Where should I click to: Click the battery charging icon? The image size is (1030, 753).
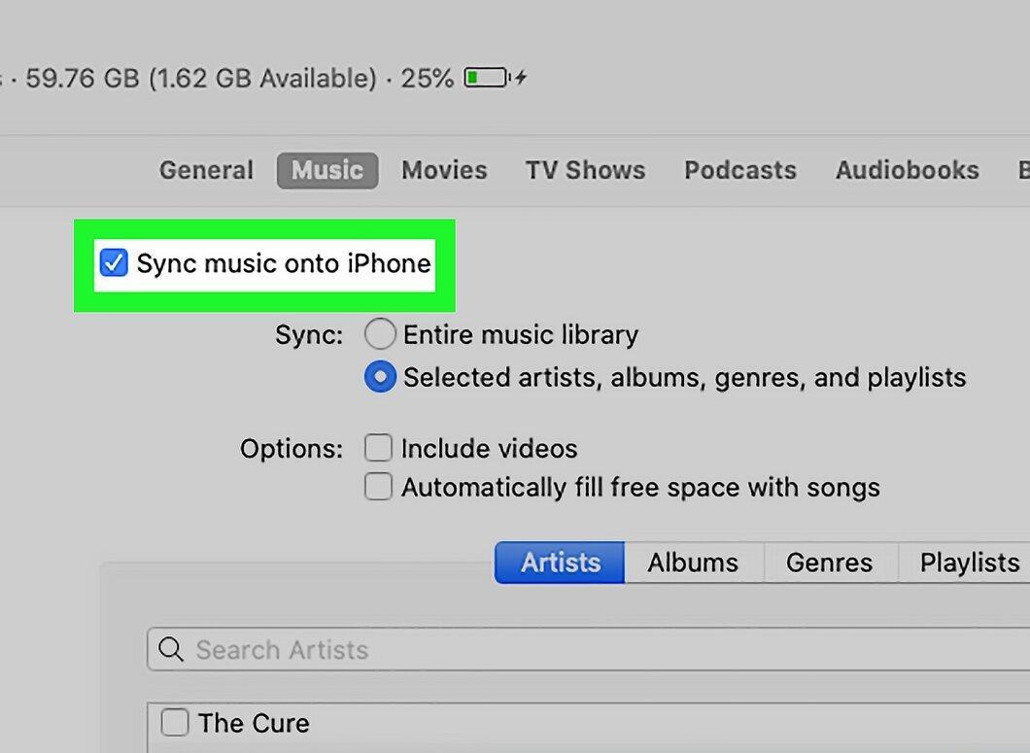click(496, 78)
